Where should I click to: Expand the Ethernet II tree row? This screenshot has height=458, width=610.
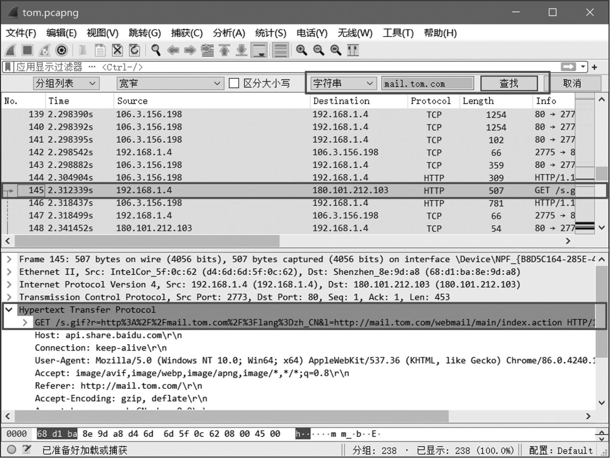(x=9, y=272)
